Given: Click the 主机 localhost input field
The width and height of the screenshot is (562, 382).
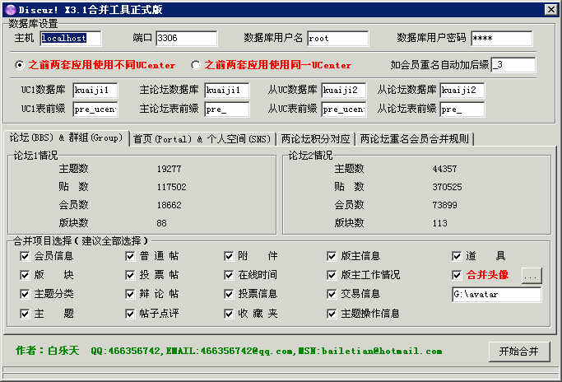Looking at the screenshot, I should point(69,39).
